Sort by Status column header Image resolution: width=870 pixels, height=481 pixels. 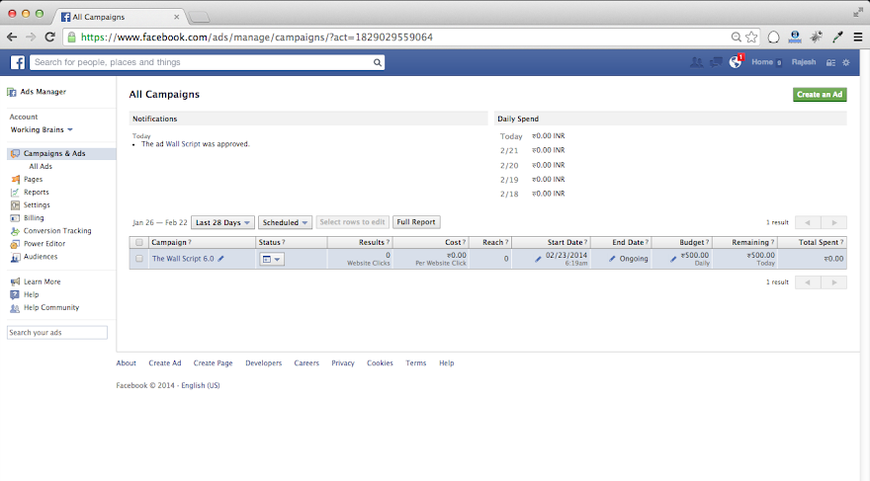[x=292, y=243]
